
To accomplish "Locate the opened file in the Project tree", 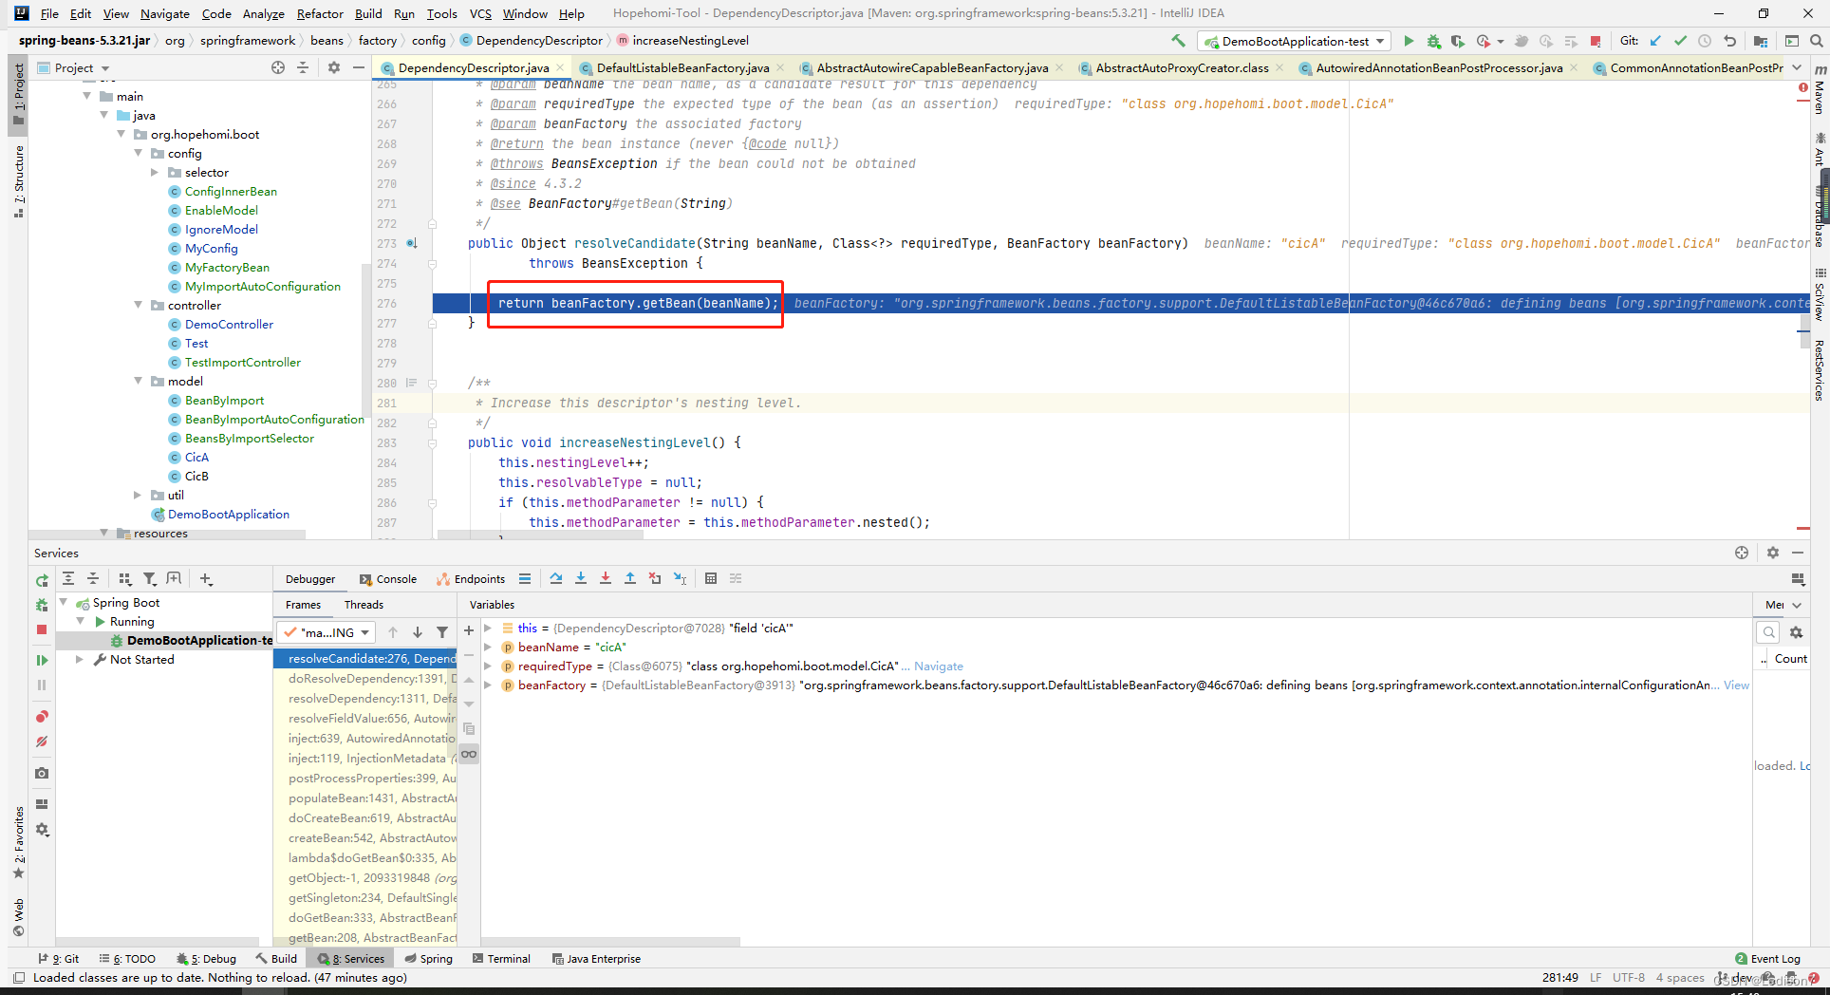I will click(278, 67).
